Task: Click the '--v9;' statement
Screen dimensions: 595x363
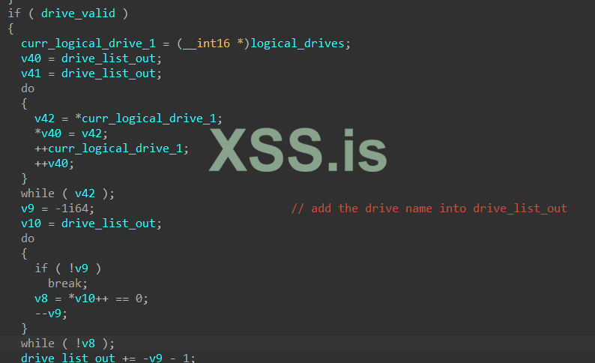Action: click(x=51, y=313)
